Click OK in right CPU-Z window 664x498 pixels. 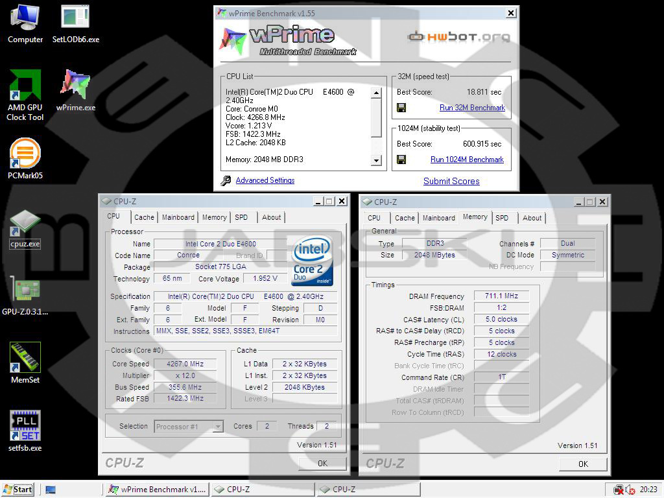pyautogui.click(x=583, y=464)
